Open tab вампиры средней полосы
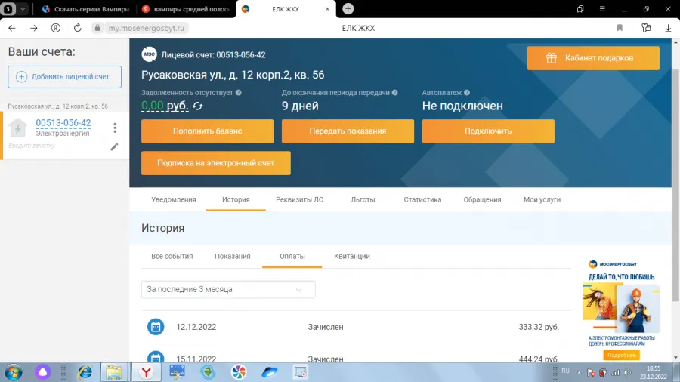This screenshot has height=382, width=680. point(187,8)
